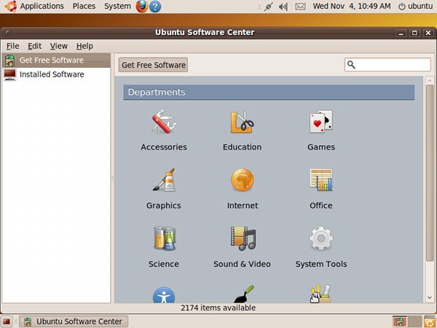This screenshot has width=437, height=328.
Task: Click the Accessories label
Action: click(164, 147)
